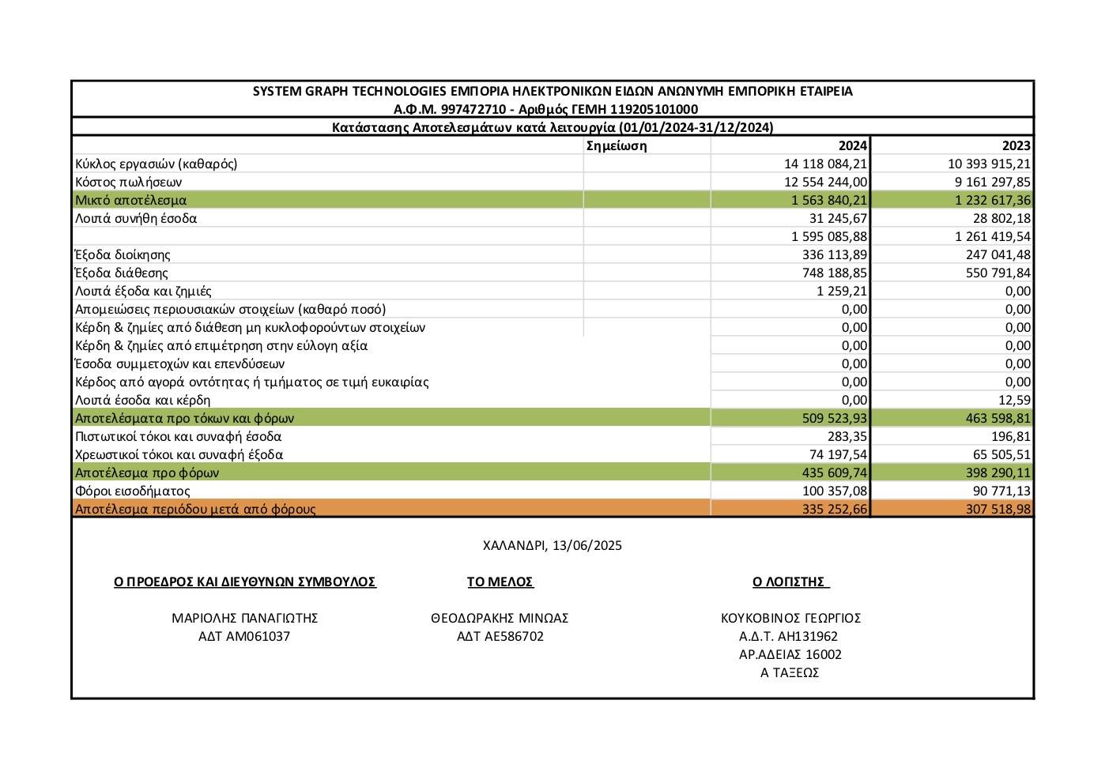Click the 2023 column header
The image size is (1109, 783).
(1016, 145)
